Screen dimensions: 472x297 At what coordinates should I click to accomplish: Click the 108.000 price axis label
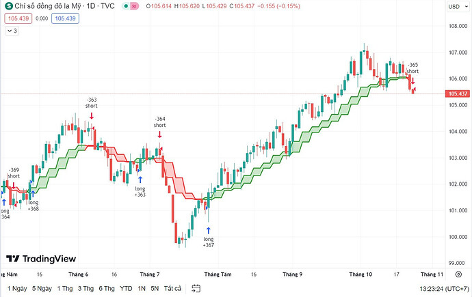[x=458, y=26]
